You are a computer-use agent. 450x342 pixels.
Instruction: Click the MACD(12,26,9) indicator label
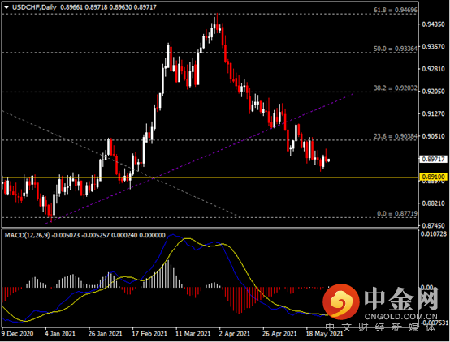point(28,235)
